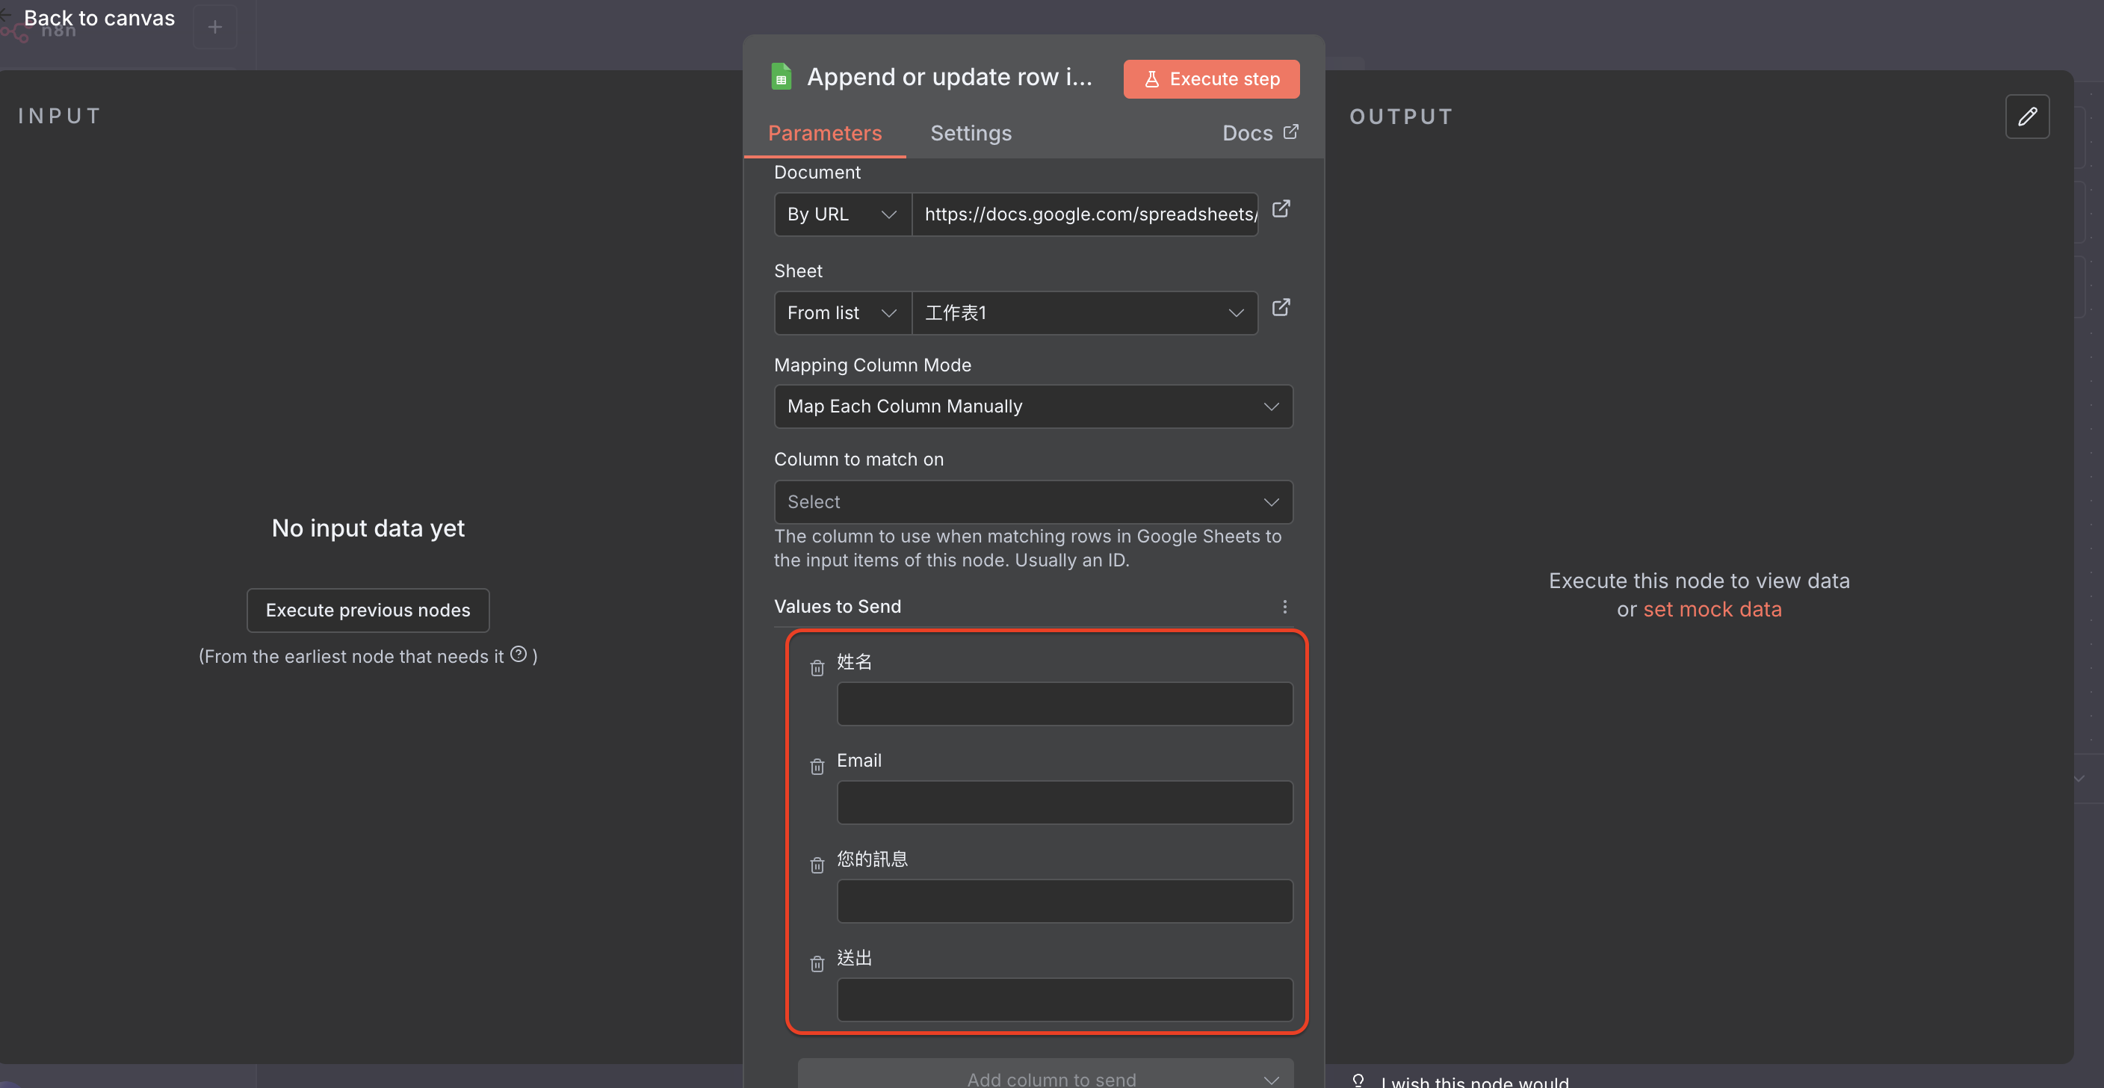Delete the 姓名 column field
Screen dimensions: 2104x1088
tap(817, 668)
